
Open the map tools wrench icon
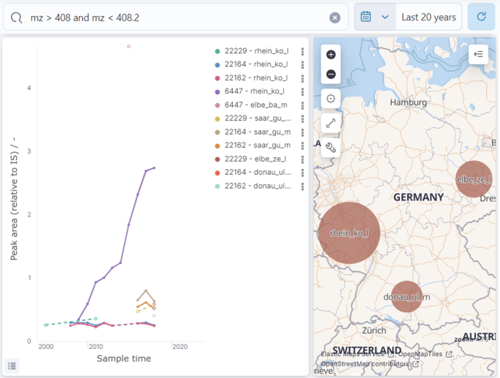[331, 148]
